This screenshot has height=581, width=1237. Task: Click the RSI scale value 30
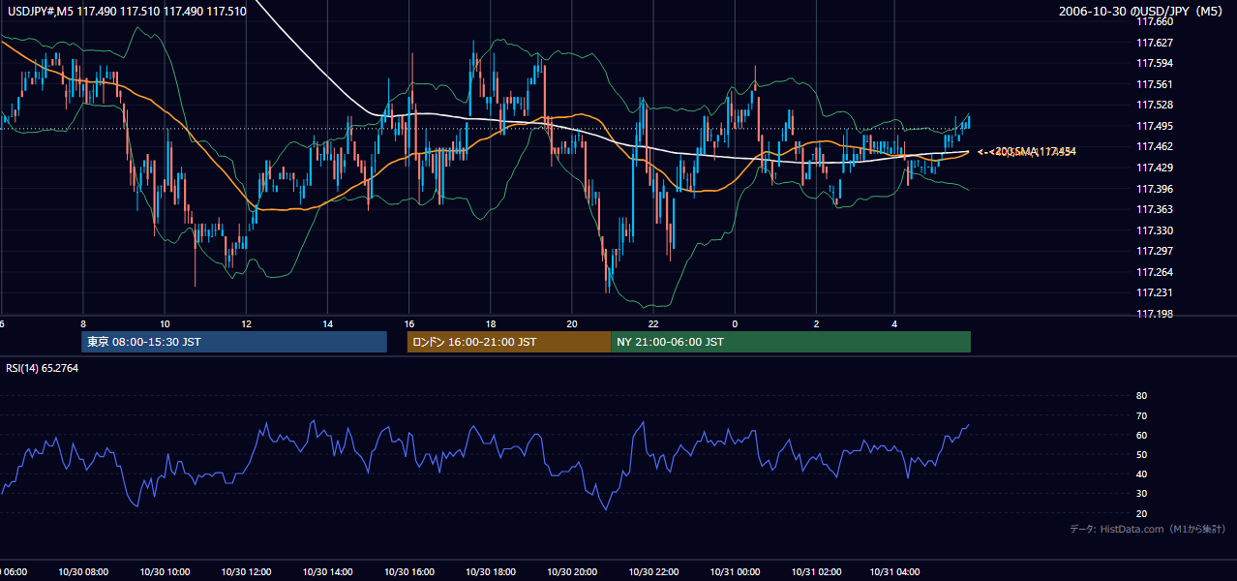pyautogui.click(x=1141, y=494)
